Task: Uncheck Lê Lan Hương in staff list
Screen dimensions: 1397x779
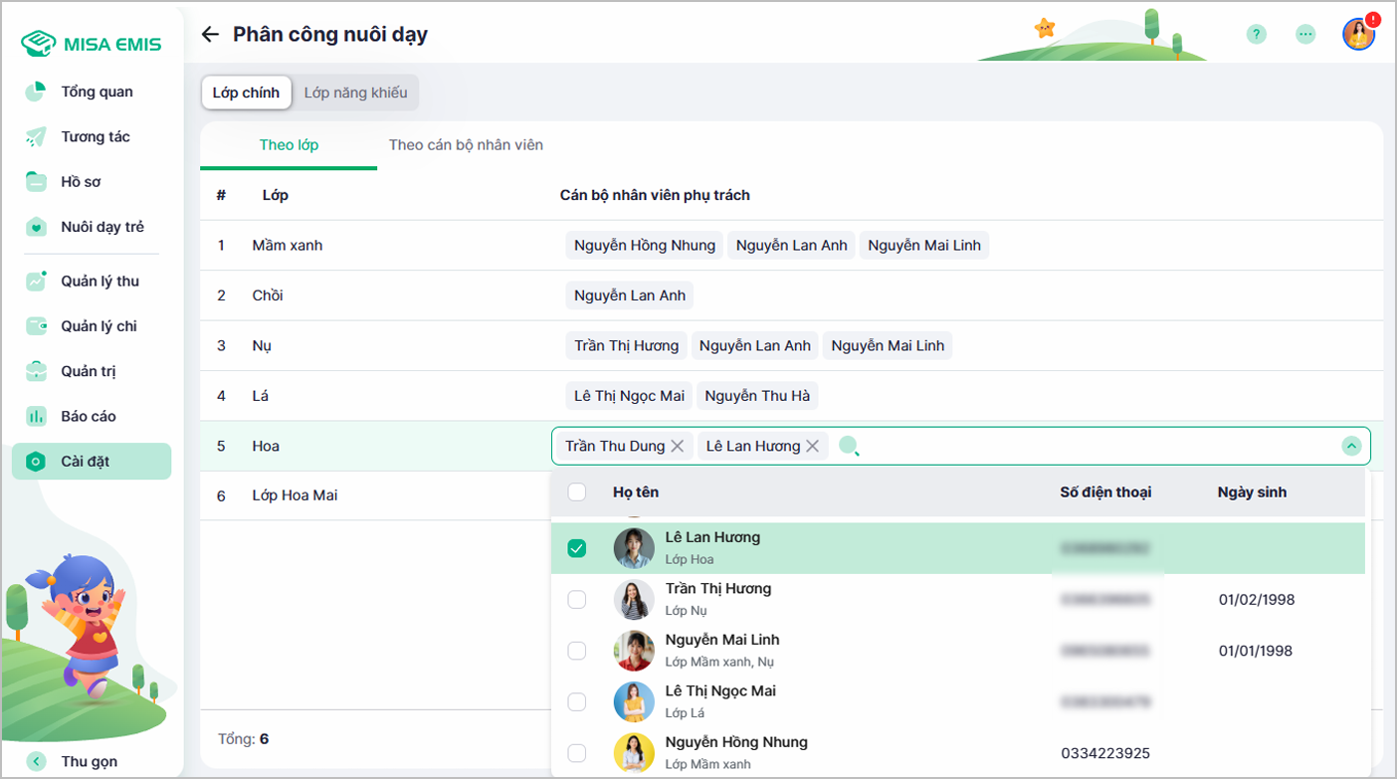Action: (577, 548)
